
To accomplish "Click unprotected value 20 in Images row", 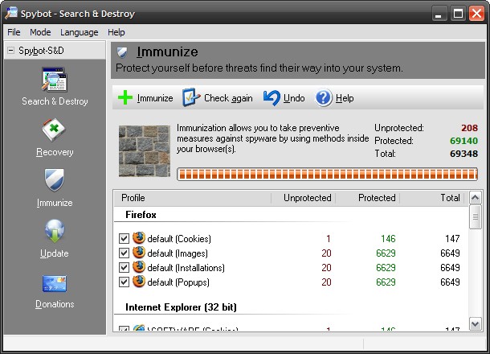I will click(x=326, y=253).
